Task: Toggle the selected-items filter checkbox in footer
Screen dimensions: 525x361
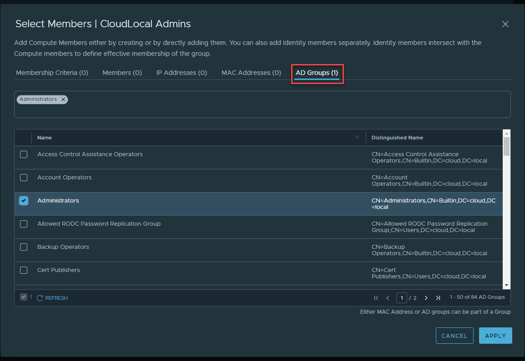Action: pos(24,297)
